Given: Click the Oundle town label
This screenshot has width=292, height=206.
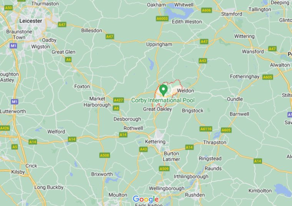Looking at the screenshot, I should pos(235,99).
